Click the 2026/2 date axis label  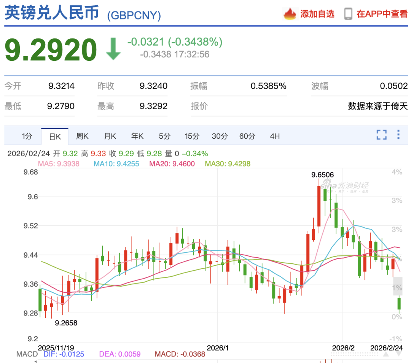pyautogui.click(x=343, y=348)
